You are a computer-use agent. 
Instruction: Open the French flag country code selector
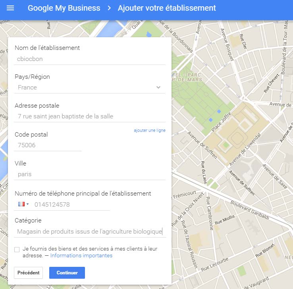(x=23, y=204)
